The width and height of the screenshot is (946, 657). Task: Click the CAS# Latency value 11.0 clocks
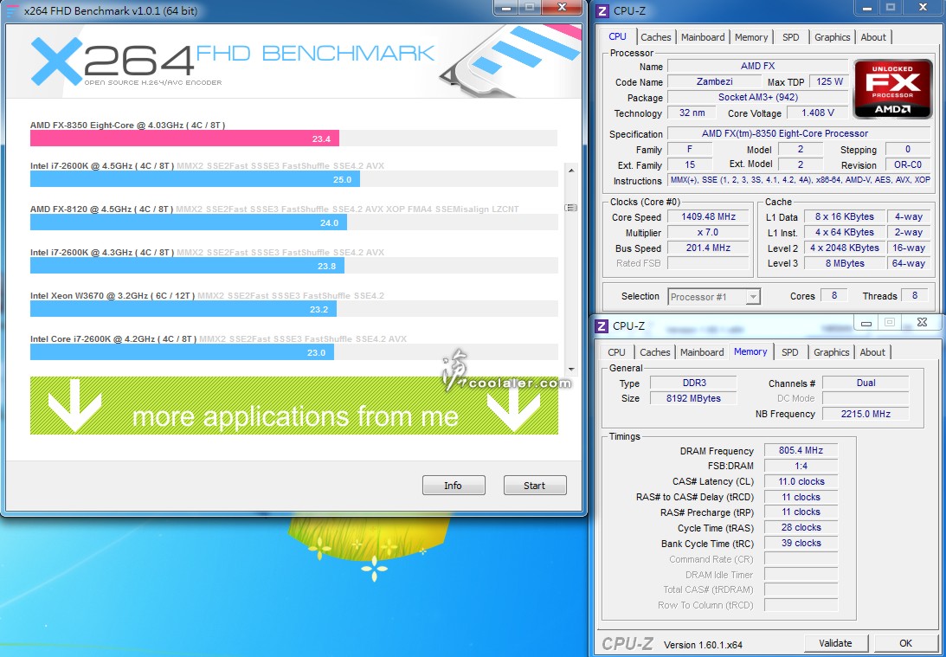pyautogui.click(x=801, y=481)
